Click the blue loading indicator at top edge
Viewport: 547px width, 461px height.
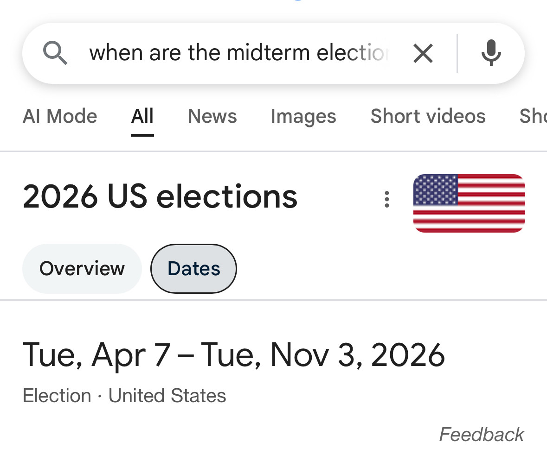tap(297, 0)
